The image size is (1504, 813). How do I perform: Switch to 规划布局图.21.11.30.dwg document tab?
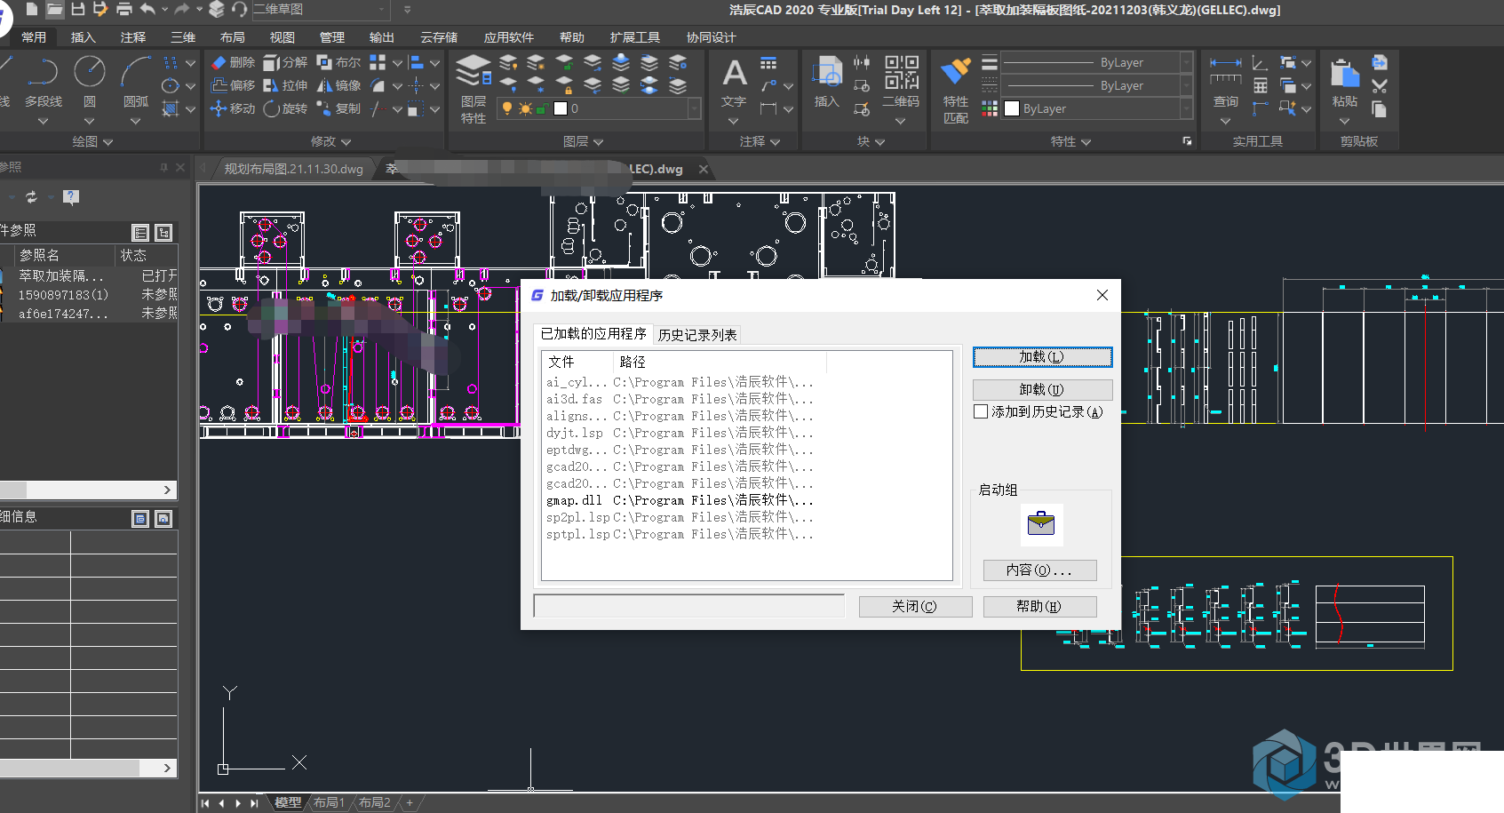(293, 169)
